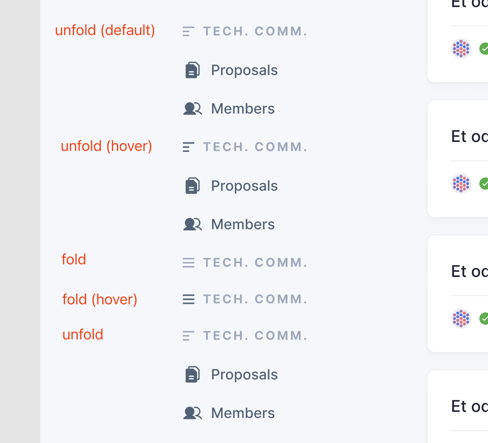This screenshot has width=488, height=443.
Task: Click the unfold icon in the unfold (hover) row
Action: point(188,146)
